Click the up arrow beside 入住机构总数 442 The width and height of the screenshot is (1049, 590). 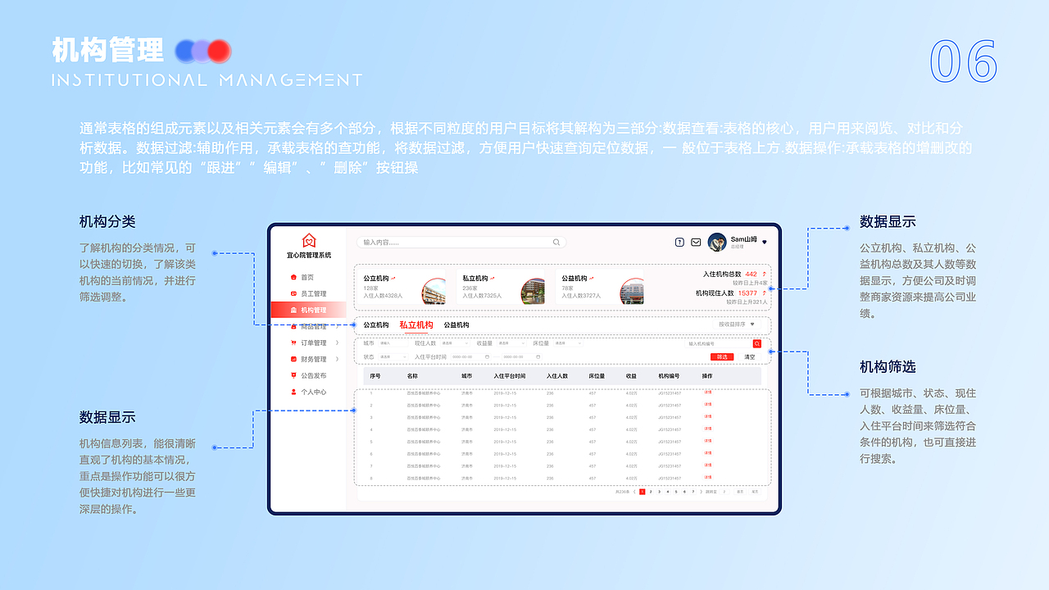click(765, 274)
